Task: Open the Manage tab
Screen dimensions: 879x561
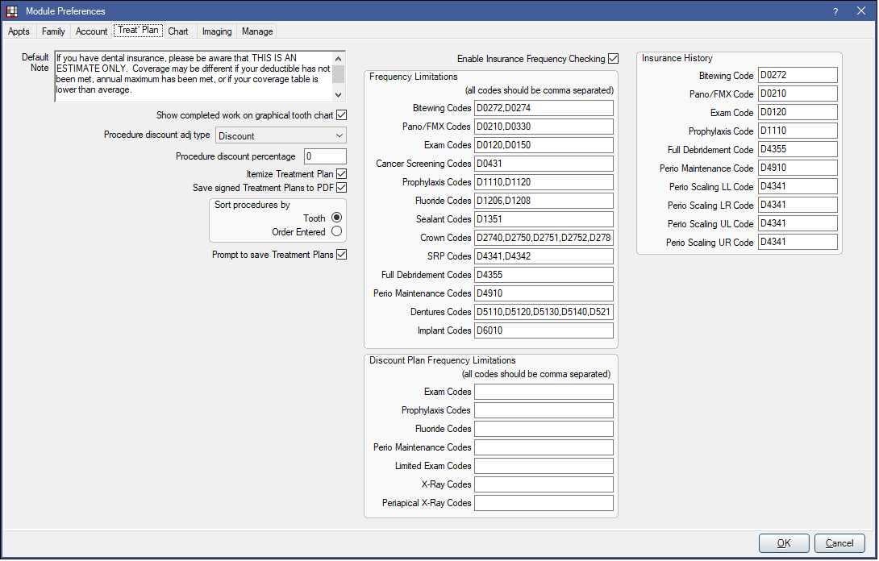Action: click(x=257, y=31)
